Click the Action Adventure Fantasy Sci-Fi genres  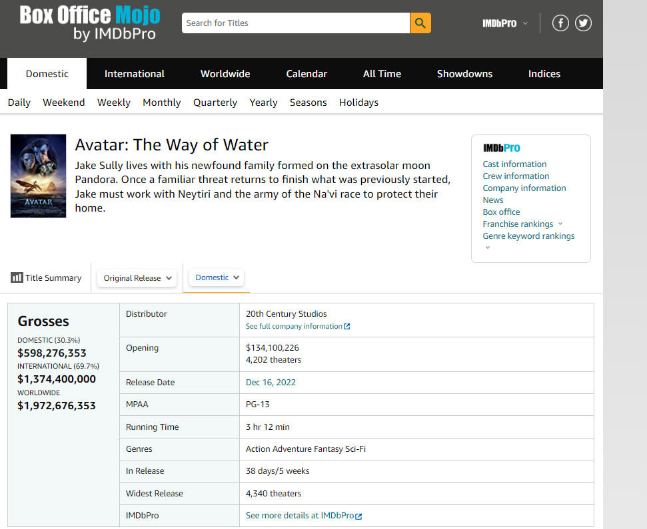(x=306, y=448)
